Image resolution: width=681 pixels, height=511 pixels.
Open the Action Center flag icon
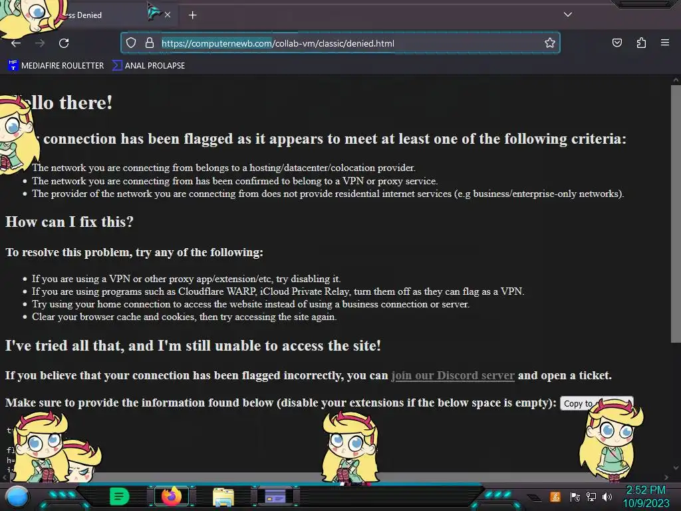(575, 496)
